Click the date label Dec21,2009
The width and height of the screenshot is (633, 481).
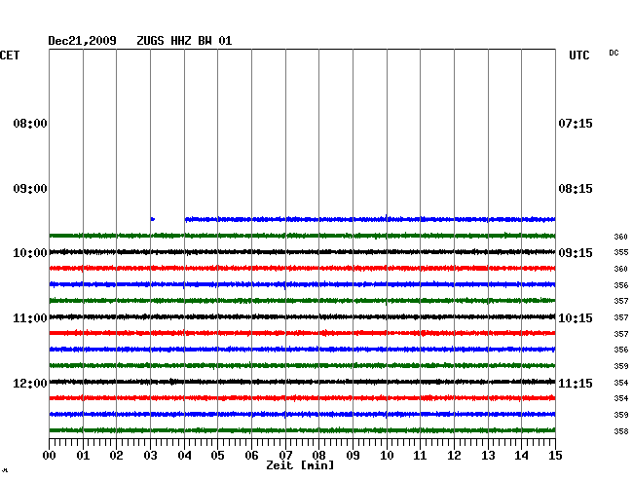click(82, 41)
